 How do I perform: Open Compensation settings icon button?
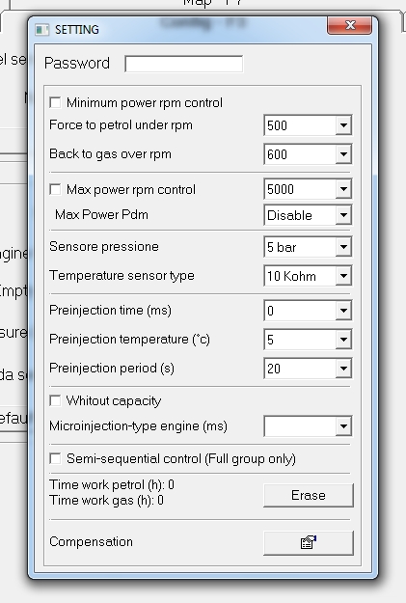308,542
